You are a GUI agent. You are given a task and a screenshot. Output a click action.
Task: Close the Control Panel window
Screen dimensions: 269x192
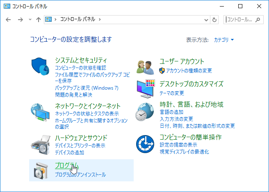click(x=259, y=6)
